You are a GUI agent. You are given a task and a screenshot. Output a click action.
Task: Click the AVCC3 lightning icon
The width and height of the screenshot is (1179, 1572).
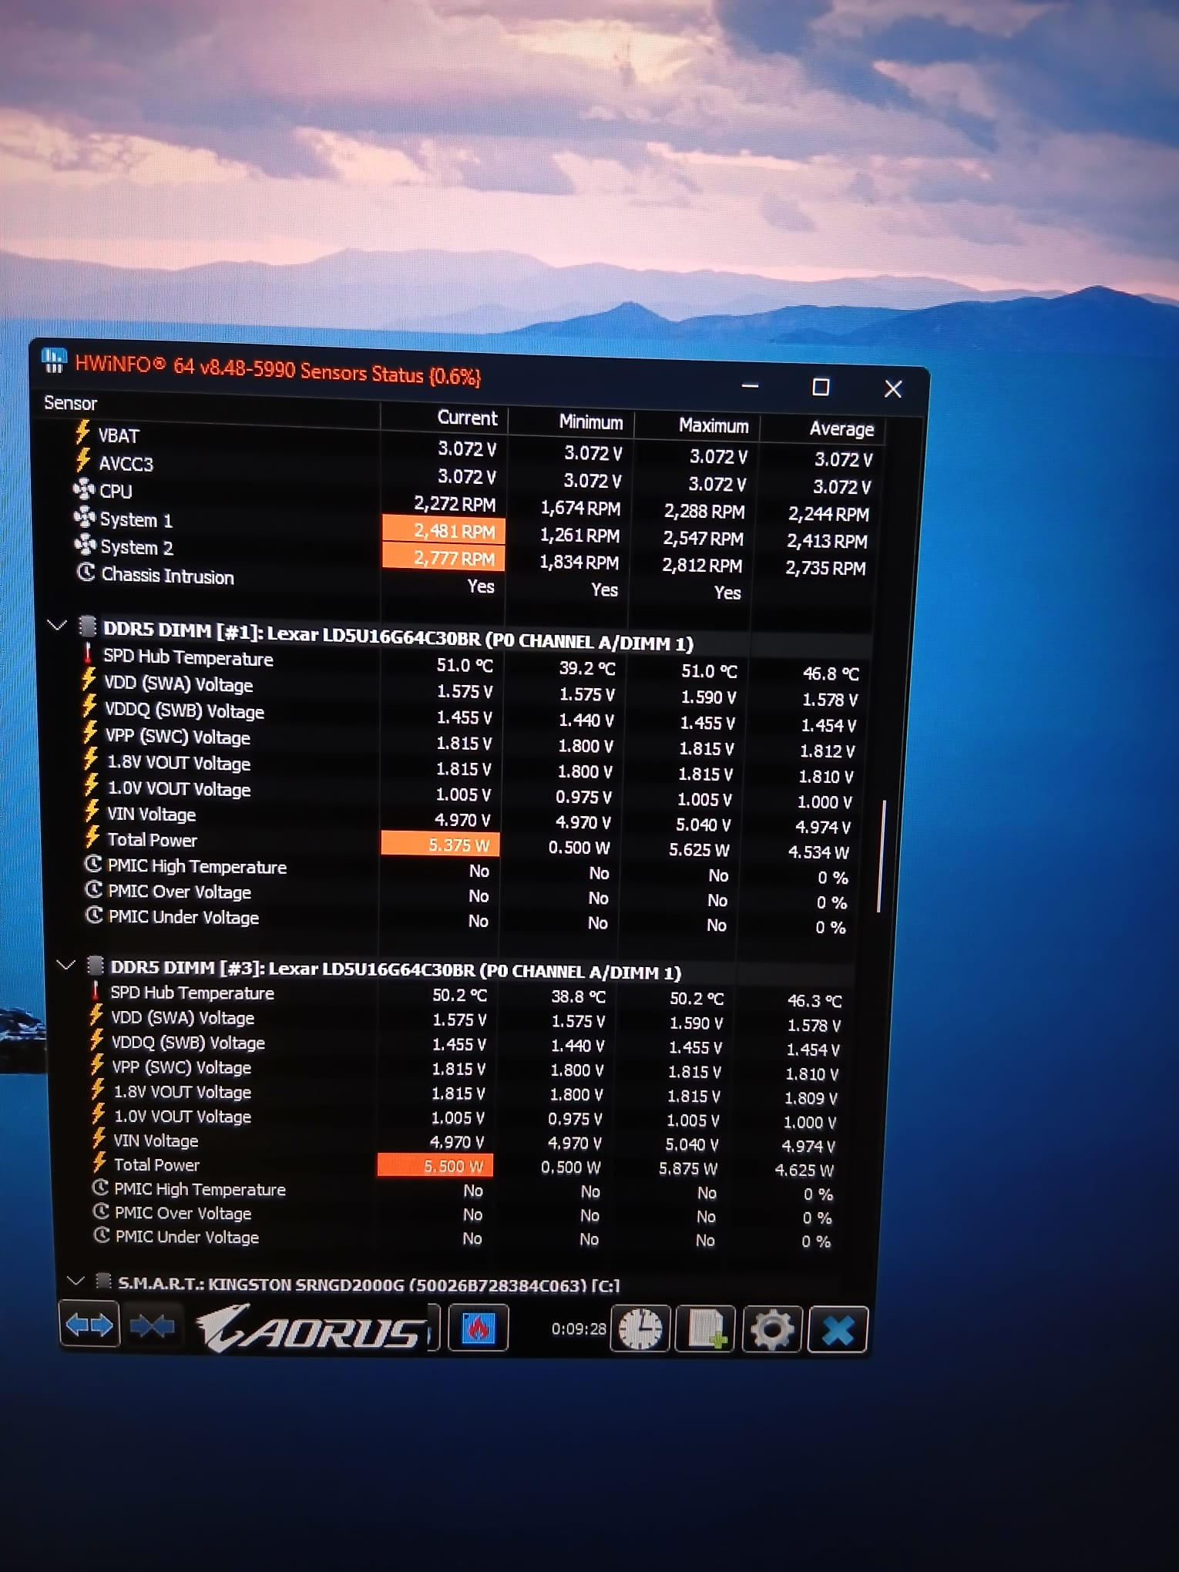click(83, 460)
